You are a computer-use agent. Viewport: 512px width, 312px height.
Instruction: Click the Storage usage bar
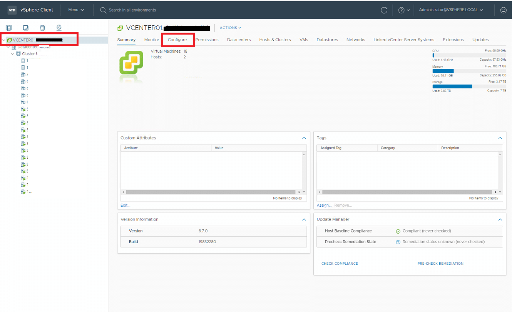click(x=469, y=86)
